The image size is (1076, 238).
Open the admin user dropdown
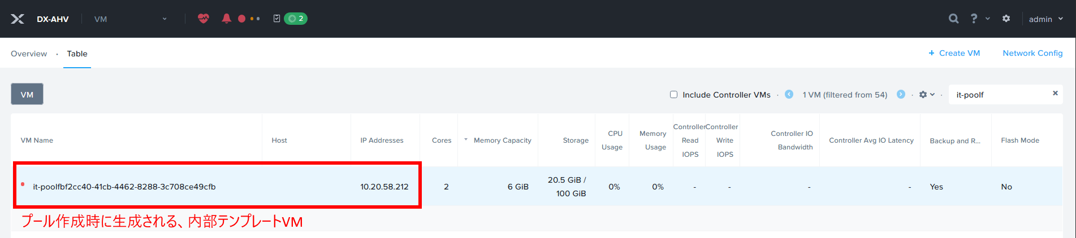click(1045, 19)
